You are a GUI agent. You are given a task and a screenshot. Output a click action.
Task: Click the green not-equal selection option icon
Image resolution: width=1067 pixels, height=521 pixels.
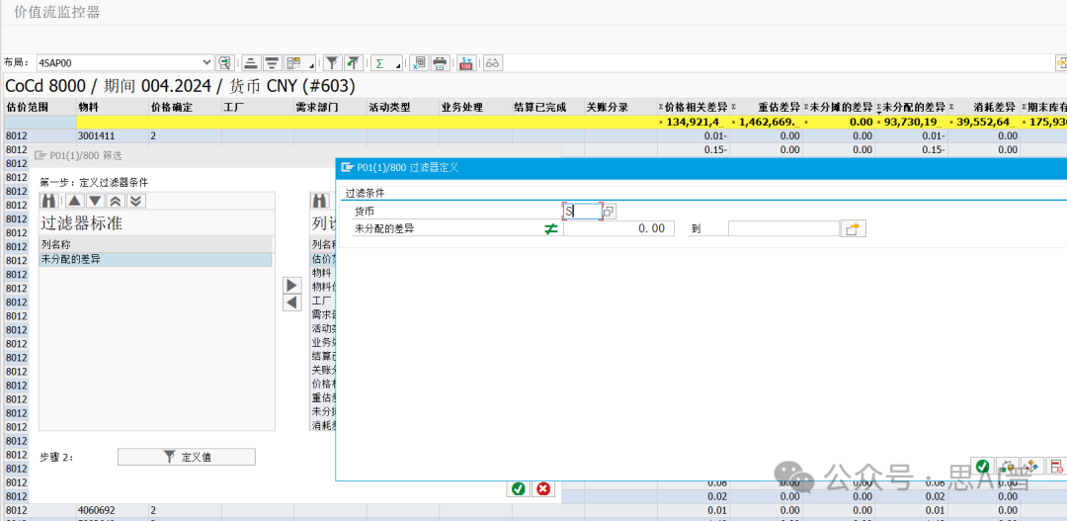coord(550,228)
